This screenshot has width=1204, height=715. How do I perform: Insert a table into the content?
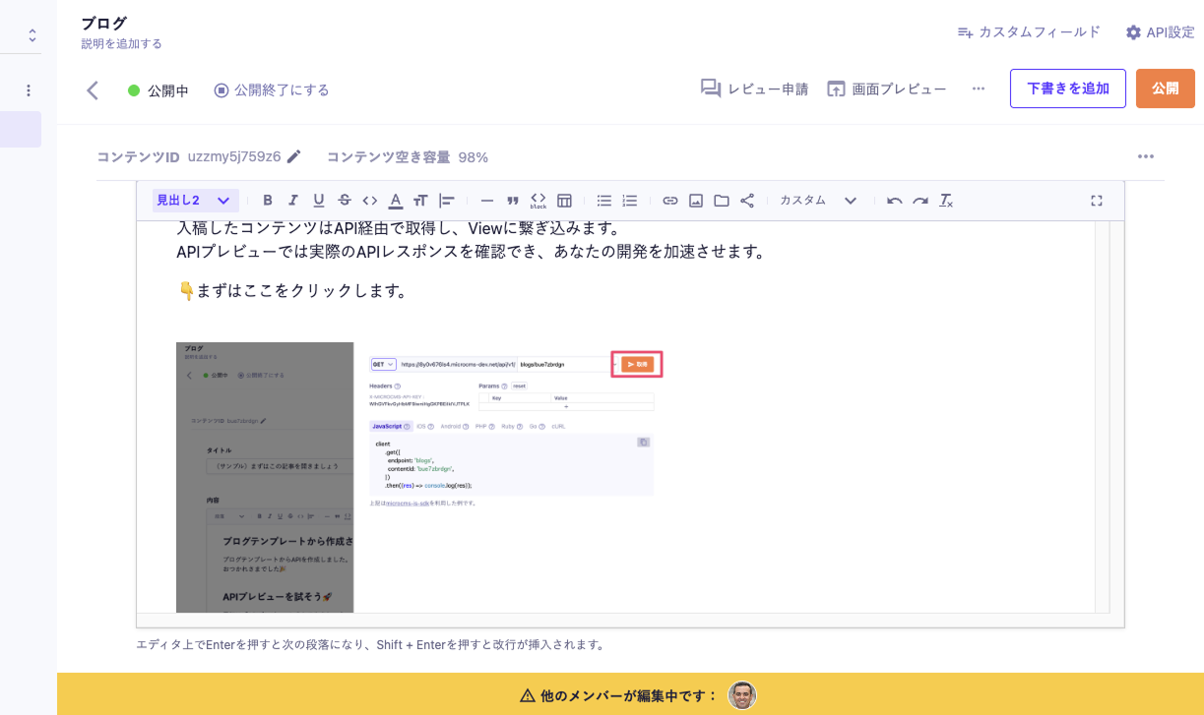[x=564, y=201]
